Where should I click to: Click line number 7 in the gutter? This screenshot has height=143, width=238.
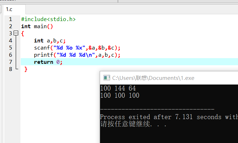[x=10, y=62]
